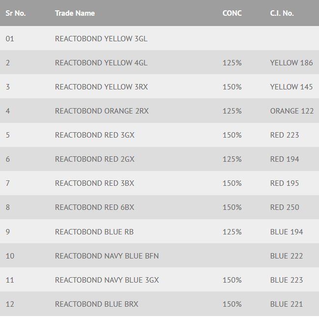Viewport: 319px width, 318px height.
Task: Select the REACTOBOND YELLOW 3GL trade name
Action: [x=101, y=39]
